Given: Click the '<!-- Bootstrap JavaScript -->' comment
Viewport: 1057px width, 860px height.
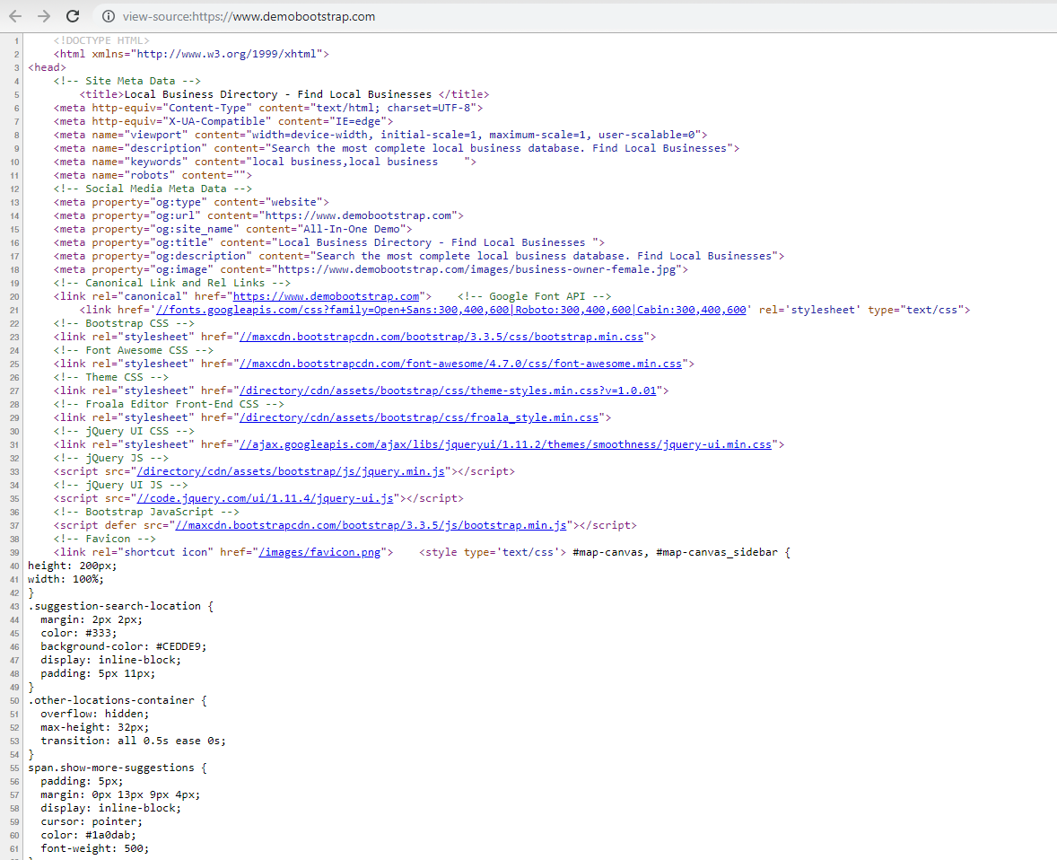Looking at the screenshot, I should (x=146, y=512).
